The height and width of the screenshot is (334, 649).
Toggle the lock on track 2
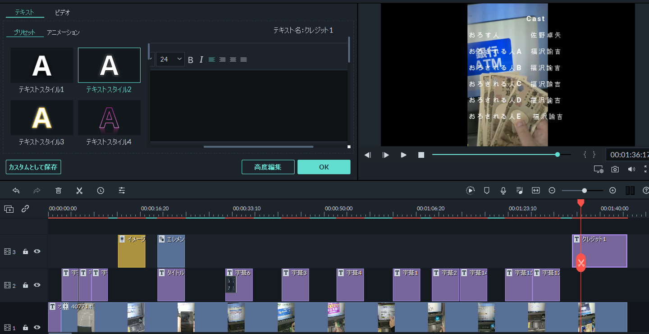pyautogui.click(x=26, y=285)
